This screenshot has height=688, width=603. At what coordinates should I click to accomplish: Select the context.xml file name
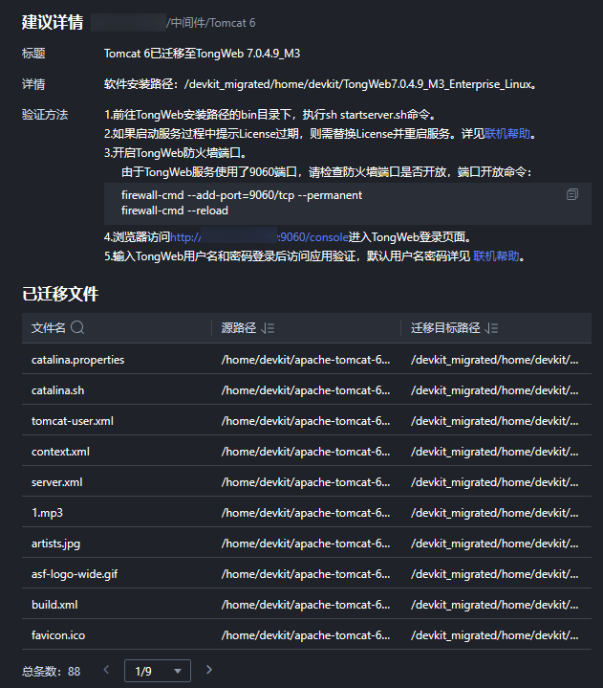60,452
